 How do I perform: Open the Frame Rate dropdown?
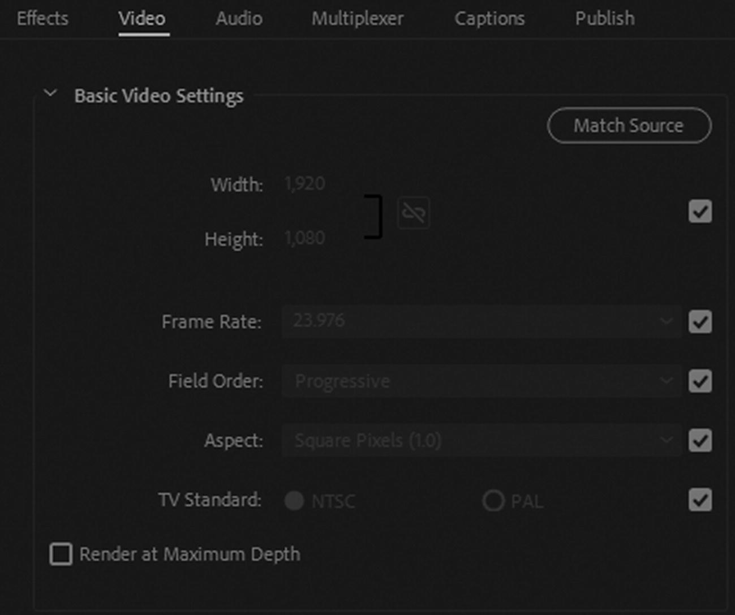coord(481,321)
